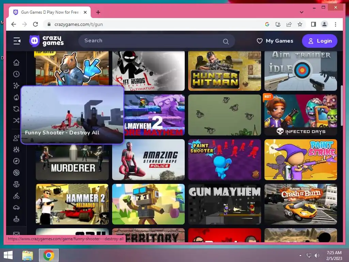The width and height of the screenshot is (349, 262).
Task: Open the Windows Start menu
Action: (x=8, y=255)
